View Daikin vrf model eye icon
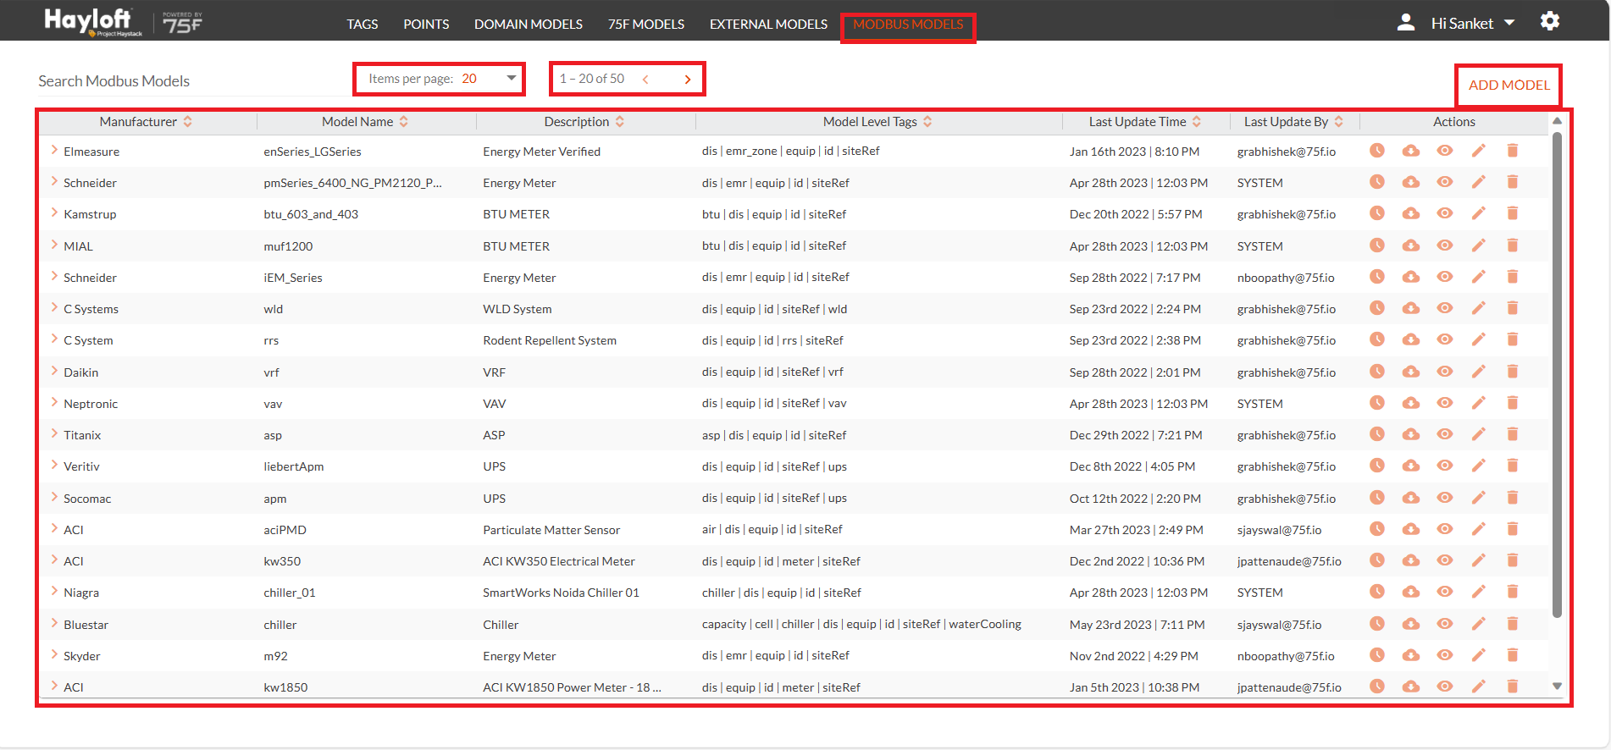The width and height of the screenshot is (1611, 750). click(x=1445, y=372)
